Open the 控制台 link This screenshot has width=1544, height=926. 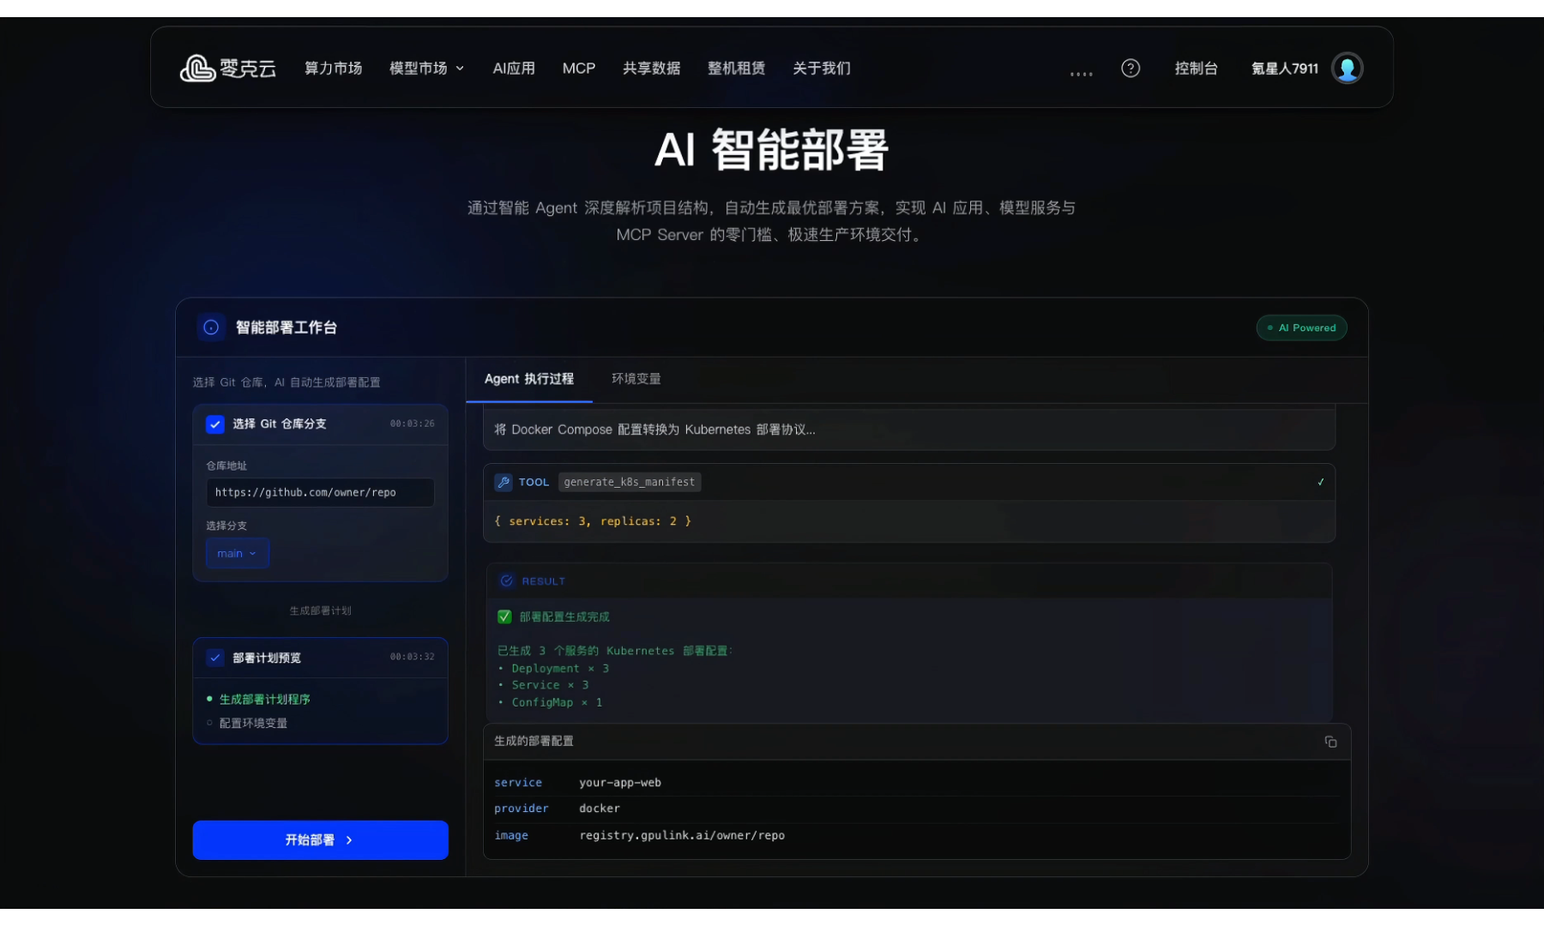(x=1196, y=69)
